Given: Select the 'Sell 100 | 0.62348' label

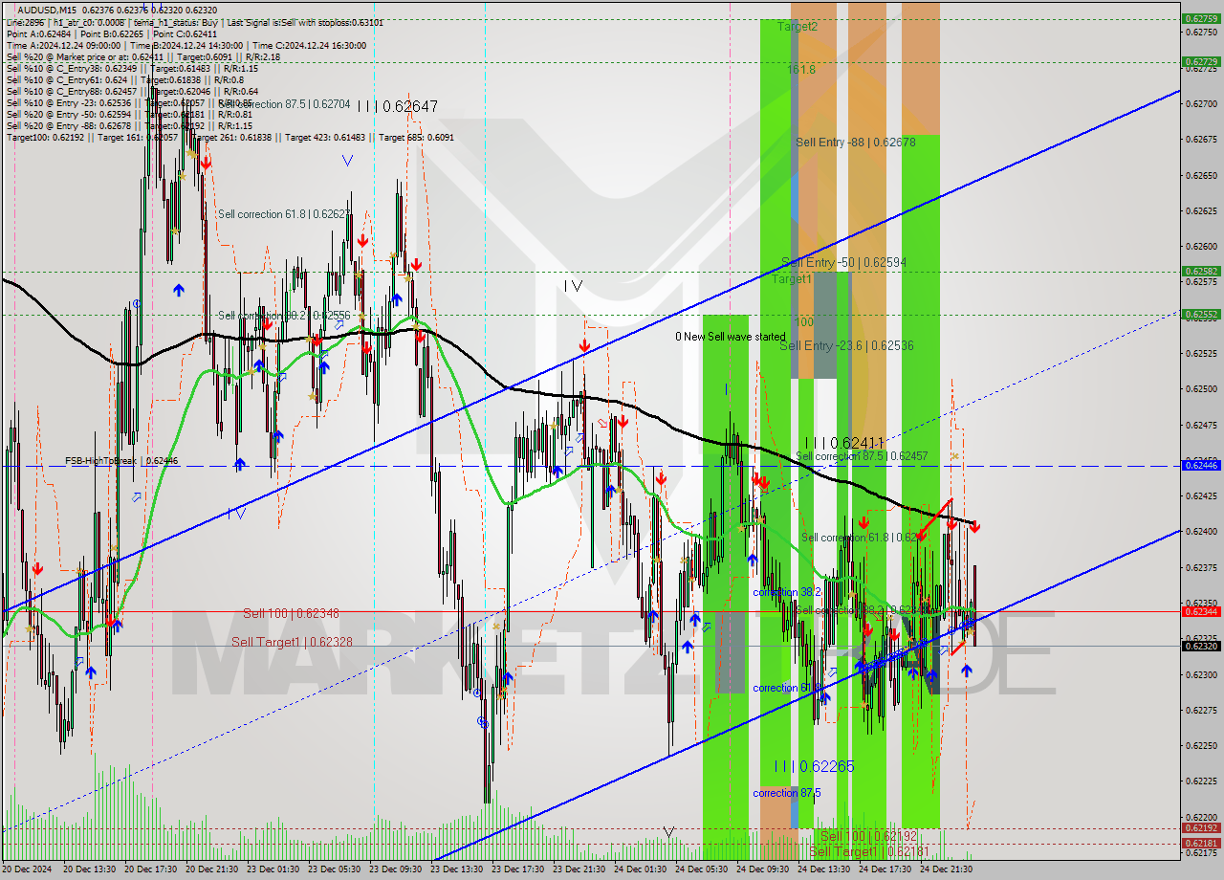Looking at the screenshot, I should [x=291, y=612].
